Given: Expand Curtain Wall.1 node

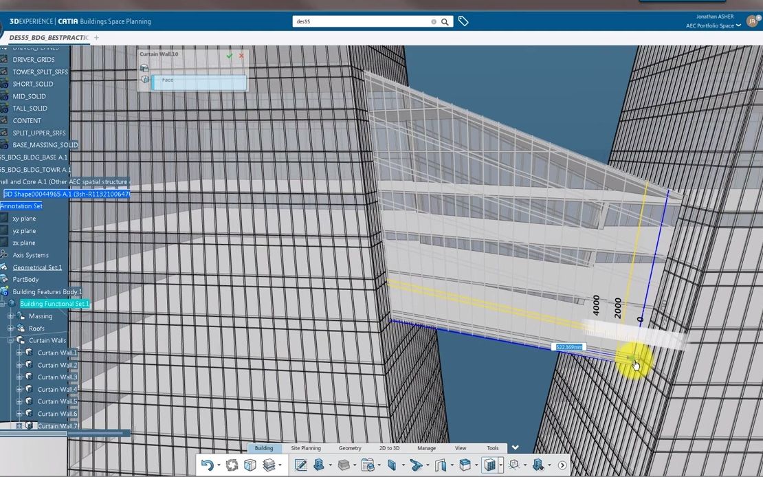Looking at the screenshot, I should 19,353.
